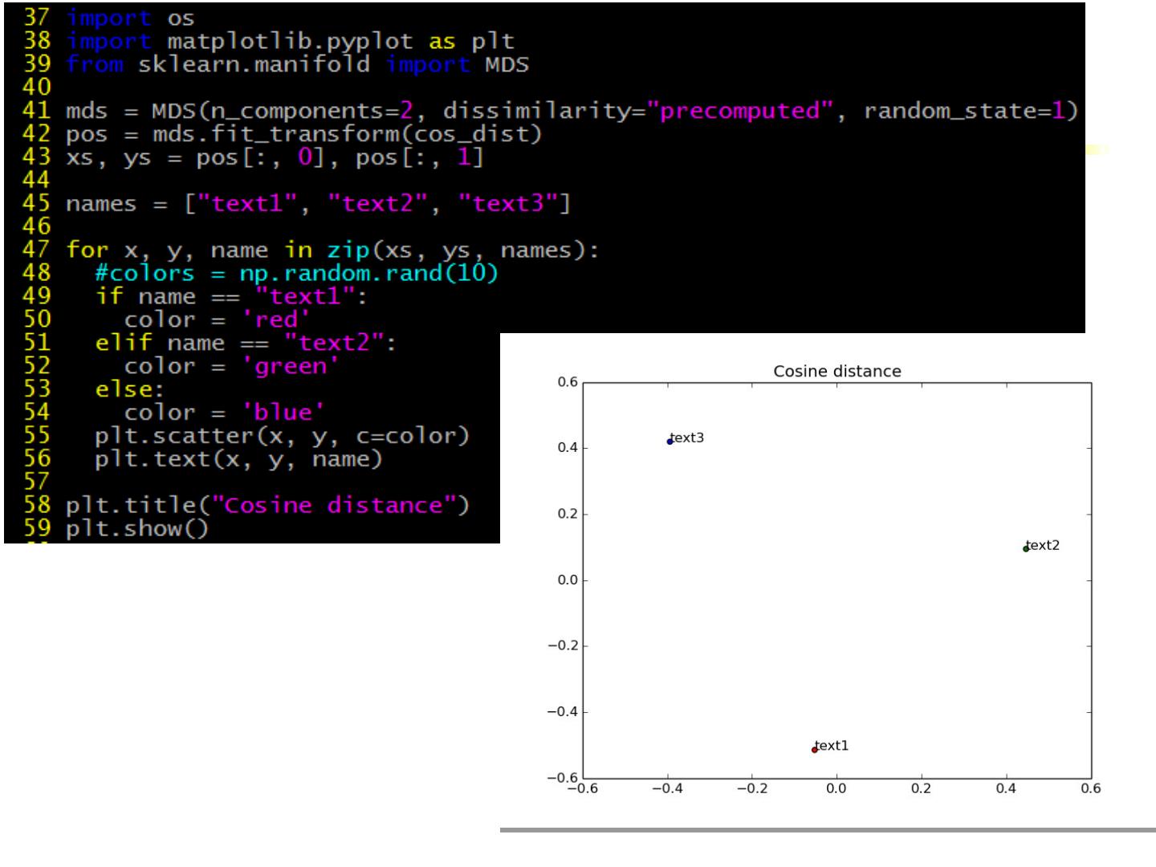
Task: Click the "Cosine distance" plot title
Action: 836,371
